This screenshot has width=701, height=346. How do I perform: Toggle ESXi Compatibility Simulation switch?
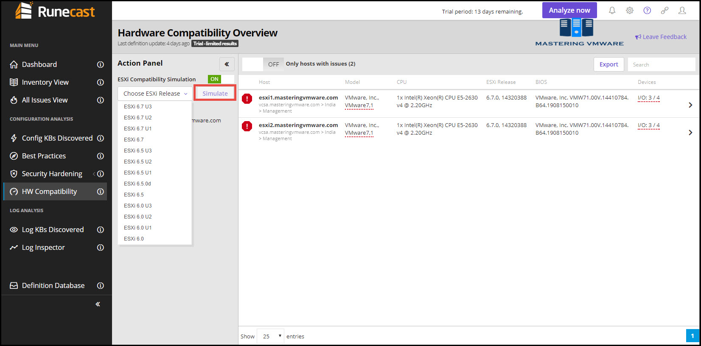coord(221,79)
